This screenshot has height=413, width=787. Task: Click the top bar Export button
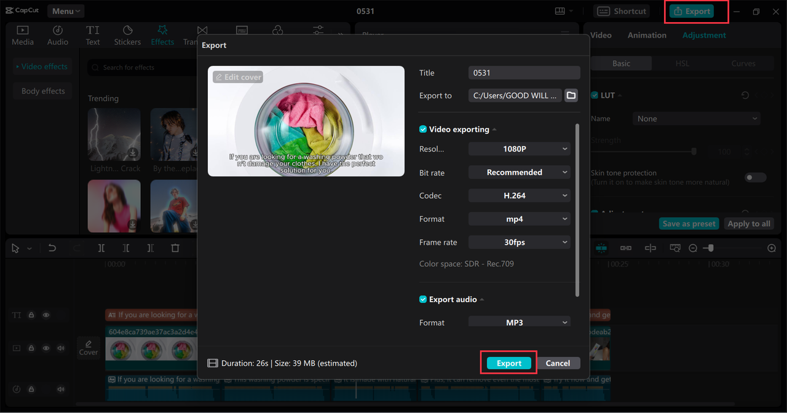click(692, 11)
